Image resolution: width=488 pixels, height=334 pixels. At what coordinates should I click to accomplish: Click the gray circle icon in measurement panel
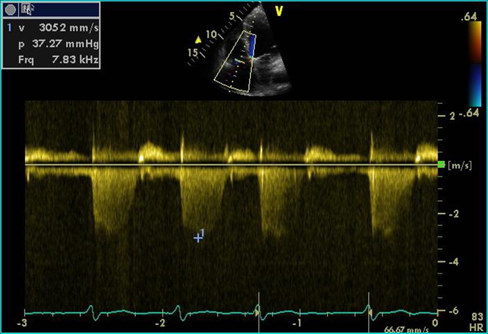click(10, 10)
